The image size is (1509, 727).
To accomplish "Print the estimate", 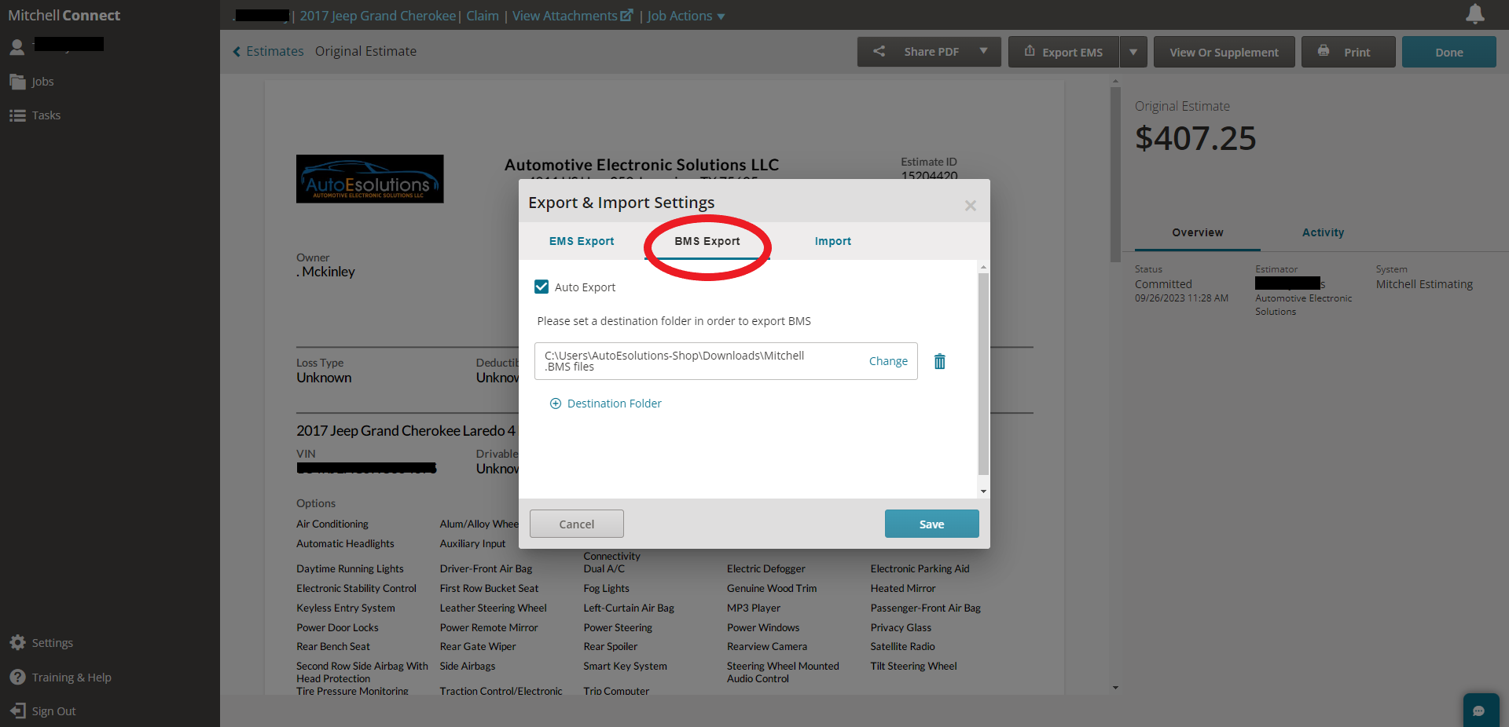I will pyautogui.click(x=1348, y=52).
